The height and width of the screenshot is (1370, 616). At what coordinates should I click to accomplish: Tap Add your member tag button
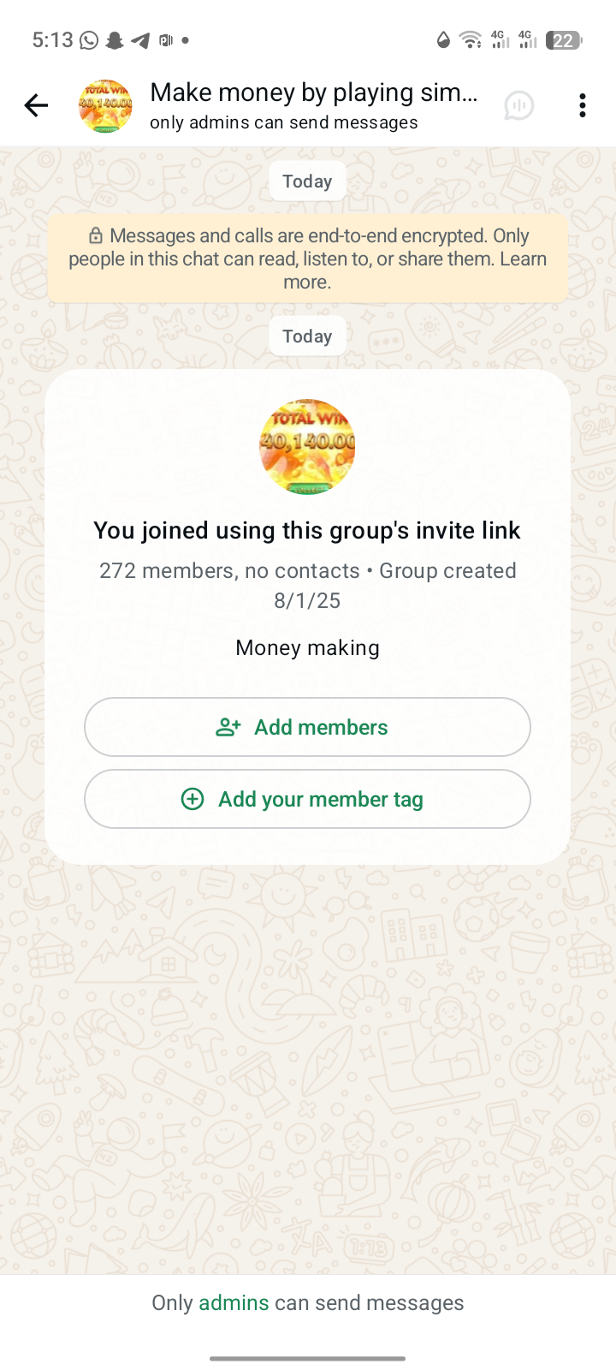coord(307,799)
